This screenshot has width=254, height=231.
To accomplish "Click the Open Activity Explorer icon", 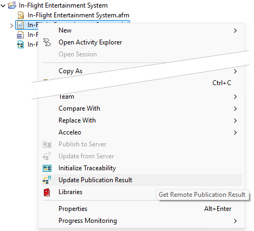I will coord(47,42).
